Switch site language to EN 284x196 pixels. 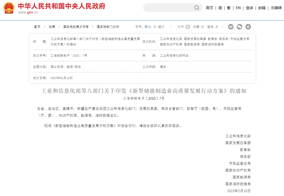(x=238, y=8)
